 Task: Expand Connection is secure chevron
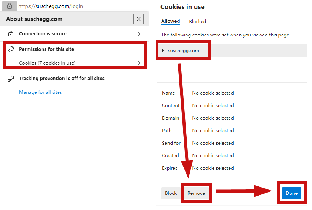[139, 34]
